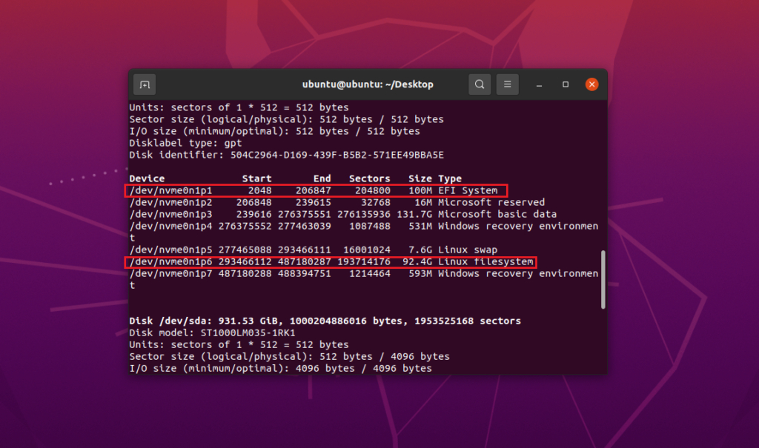This screenshot has width=759, height=448.
Task: Click the Size column header
Action: click(x=420, y=178)
